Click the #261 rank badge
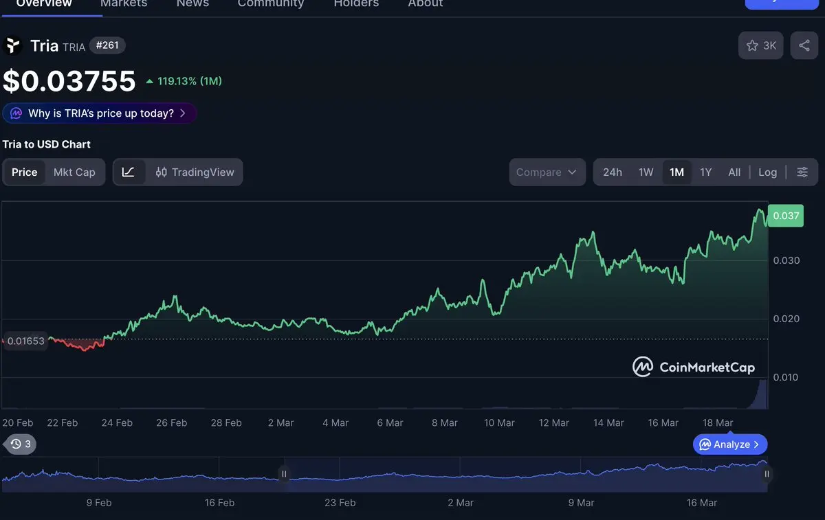 pyautogui.click(x=107, y=45)
